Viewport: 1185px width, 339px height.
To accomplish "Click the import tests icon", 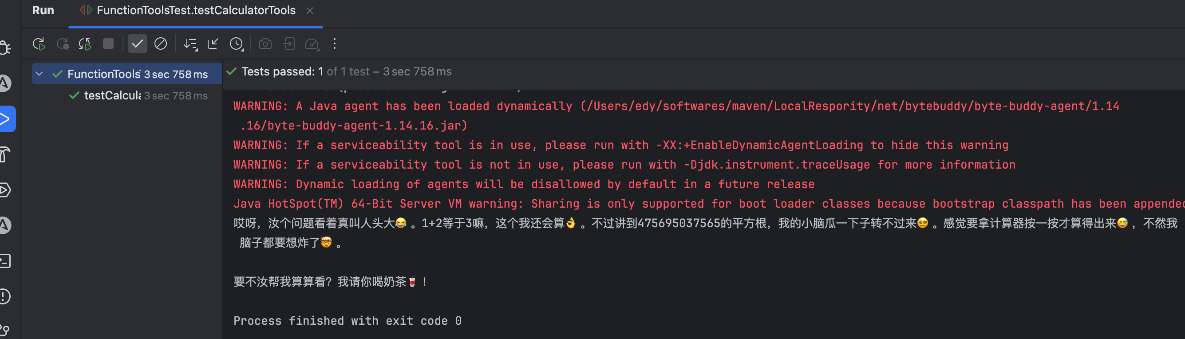I will pos(289,43).
